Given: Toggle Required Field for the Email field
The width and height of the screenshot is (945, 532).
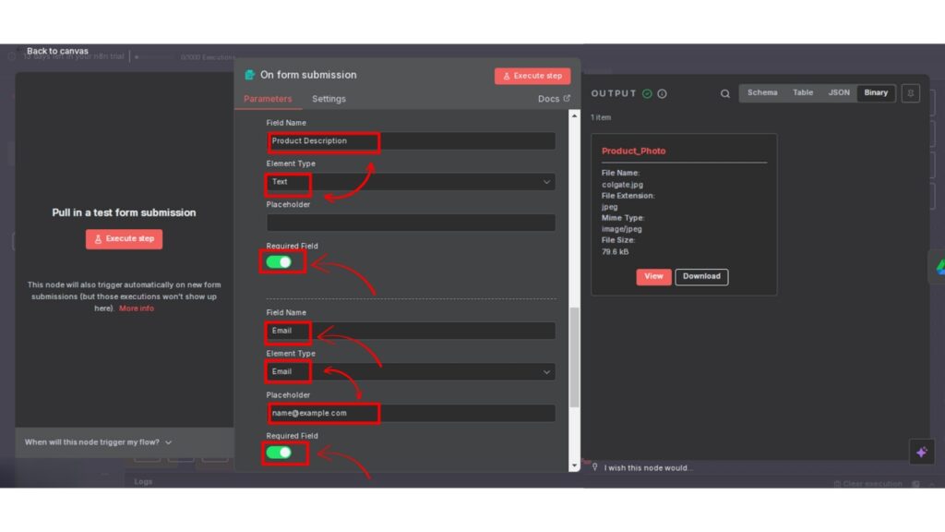Looking at the screenshot, I should [x=279, y=453].
